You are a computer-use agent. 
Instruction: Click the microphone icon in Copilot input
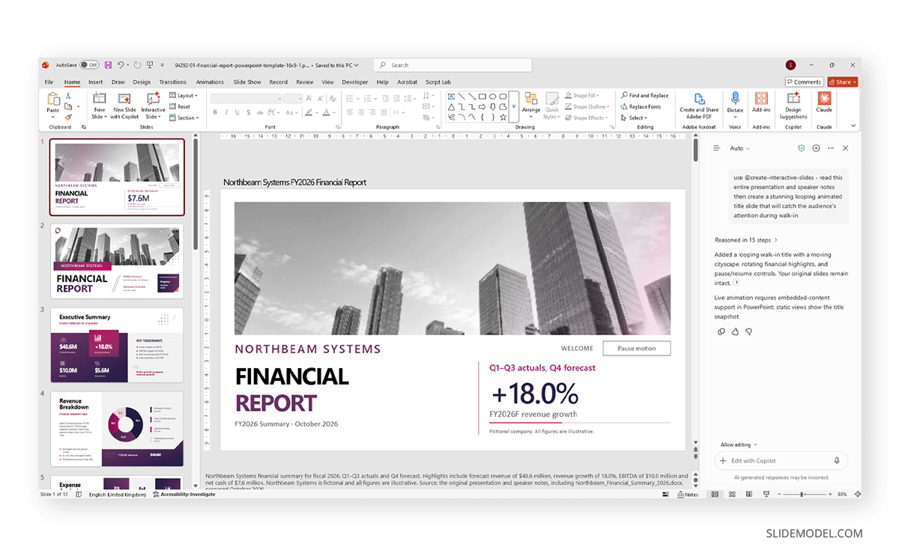pos(837,461)
